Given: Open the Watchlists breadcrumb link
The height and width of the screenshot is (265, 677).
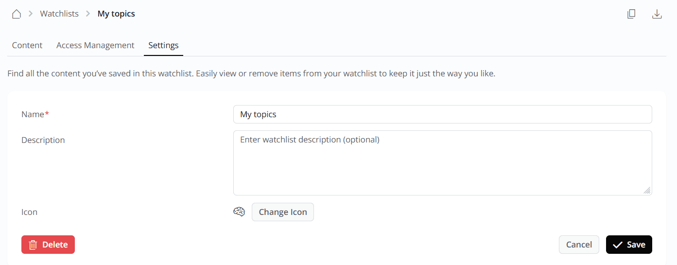Looking at the screenshot, I should coord(59,14).
